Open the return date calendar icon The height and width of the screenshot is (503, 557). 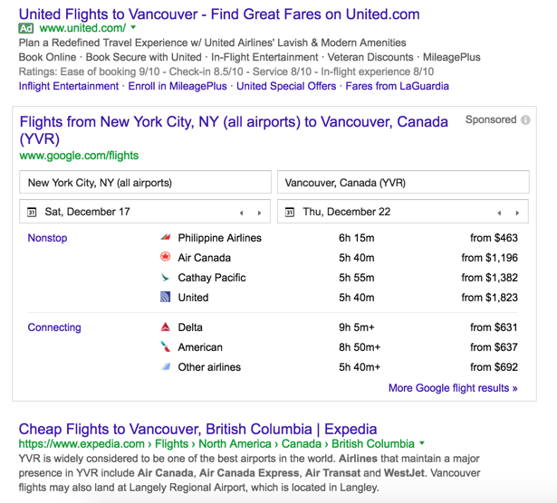coord(290,213)
